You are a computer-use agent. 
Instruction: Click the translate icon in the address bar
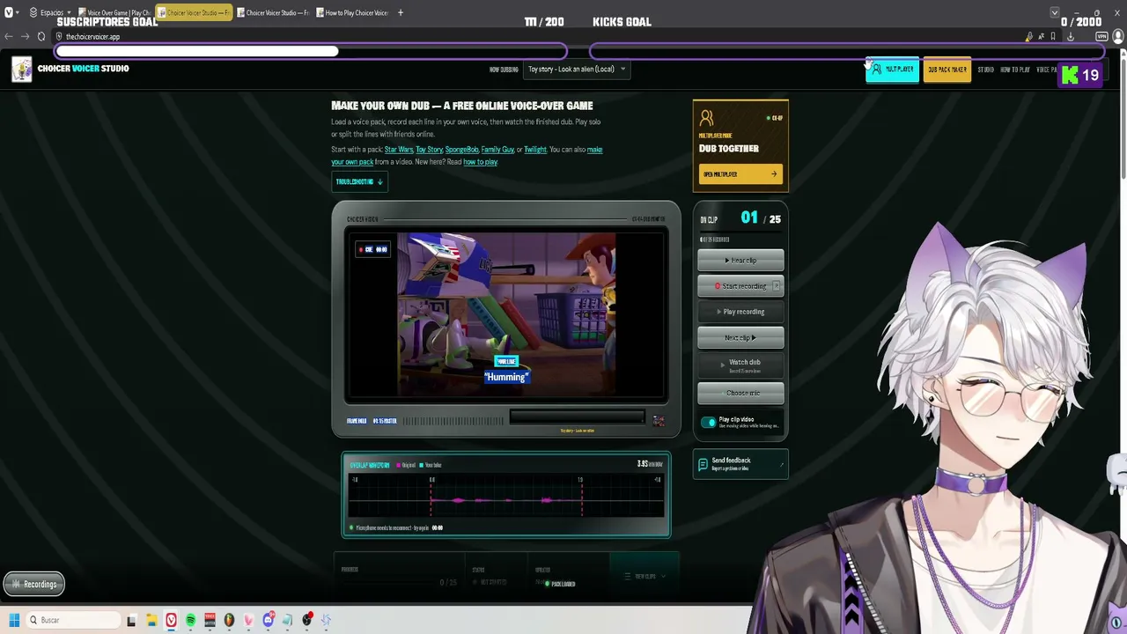click(1041, 37)
